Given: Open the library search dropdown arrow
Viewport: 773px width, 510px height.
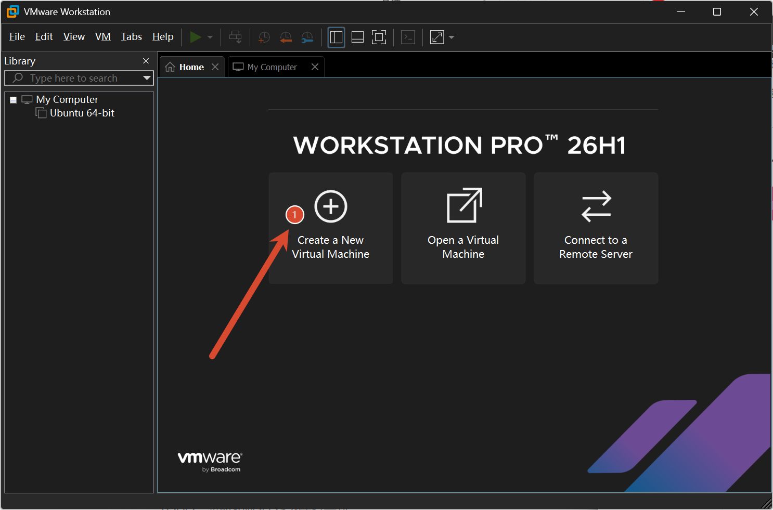Looking at the screenshot, I should [147, 79].
